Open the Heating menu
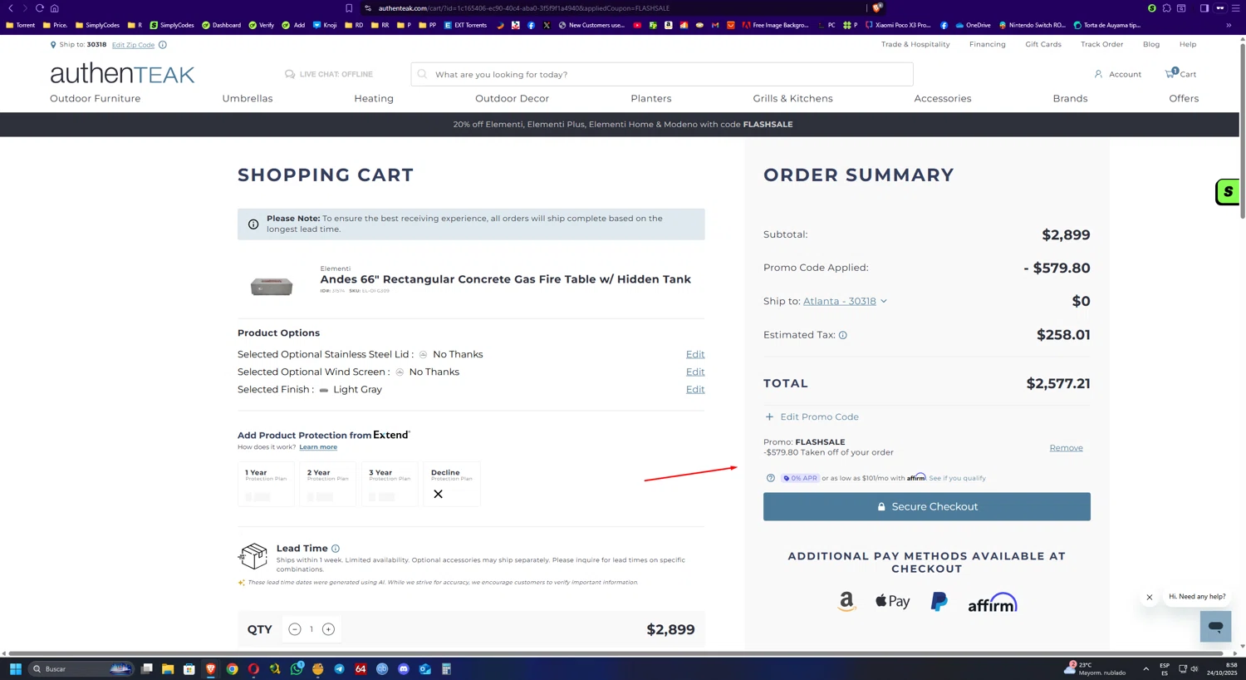 374,99
